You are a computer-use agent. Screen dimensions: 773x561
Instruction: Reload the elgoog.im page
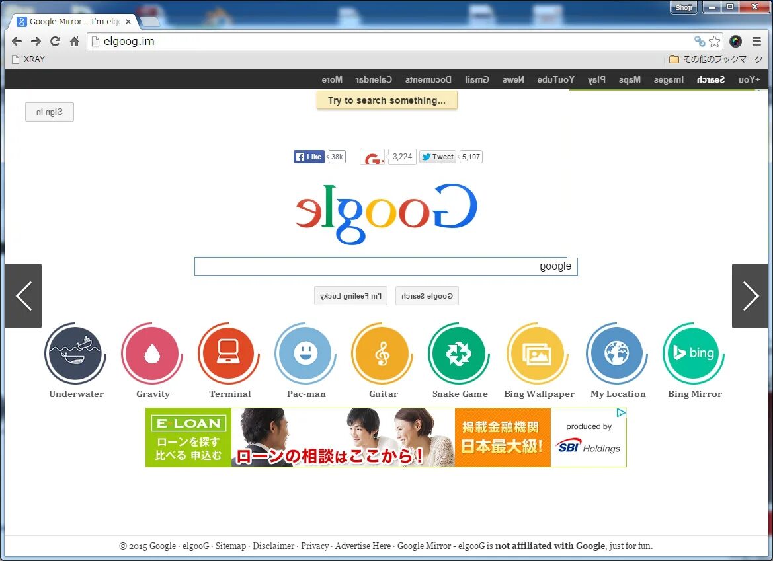[56, 42]
